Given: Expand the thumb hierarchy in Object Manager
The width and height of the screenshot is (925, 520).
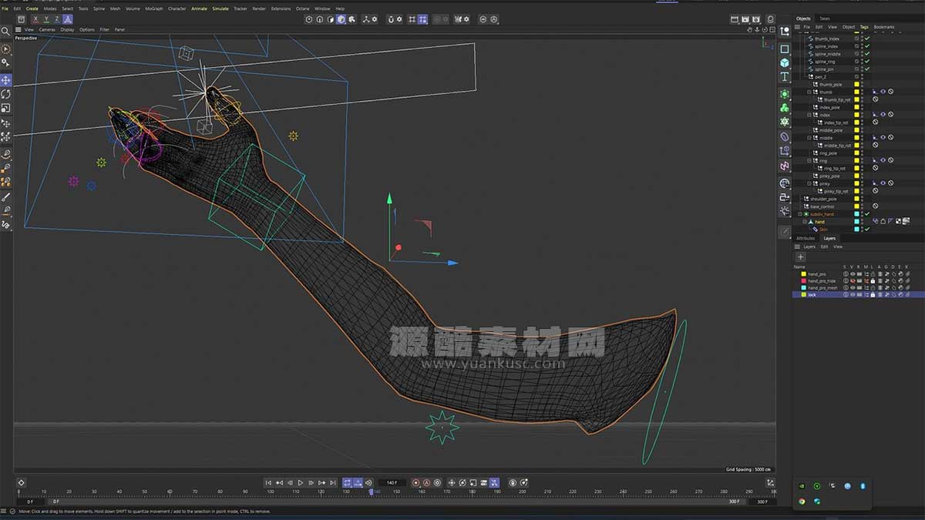Looking at the screenshot, I should (x=809, y=92).
